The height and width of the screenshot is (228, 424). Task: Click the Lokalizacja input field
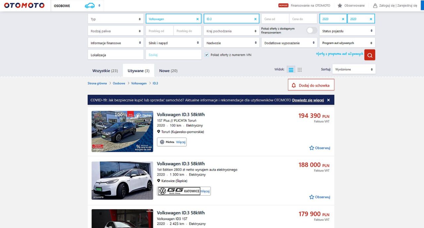coord(116,55)
